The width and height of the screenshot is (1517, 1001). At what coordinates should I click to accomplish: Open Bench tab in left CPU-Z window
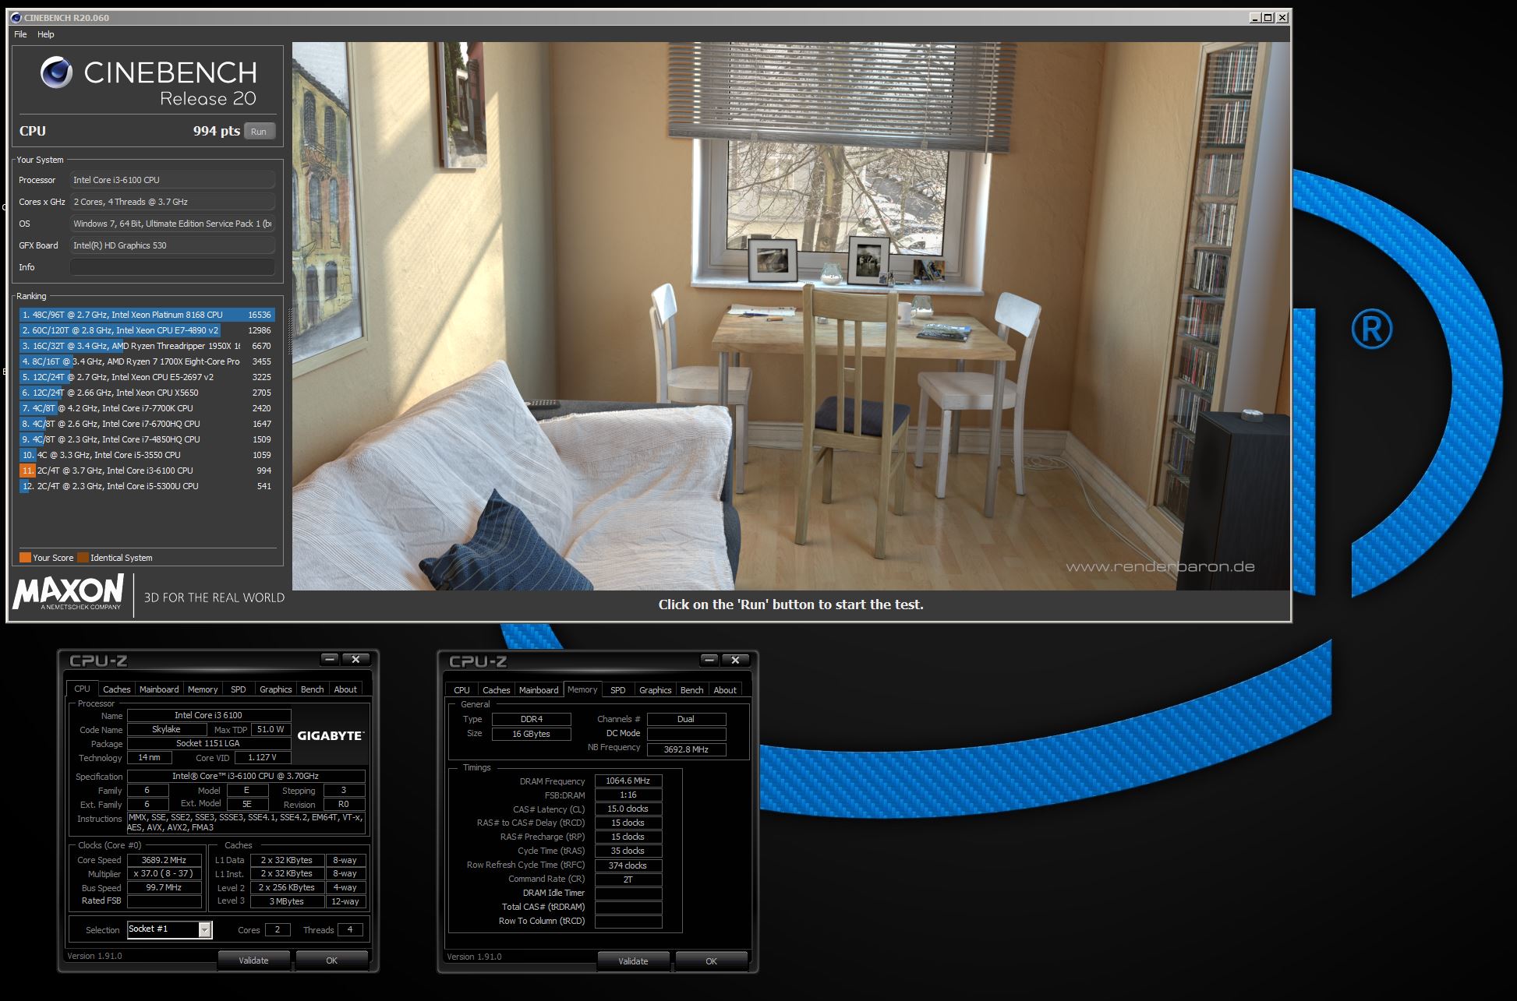point(312,689)
